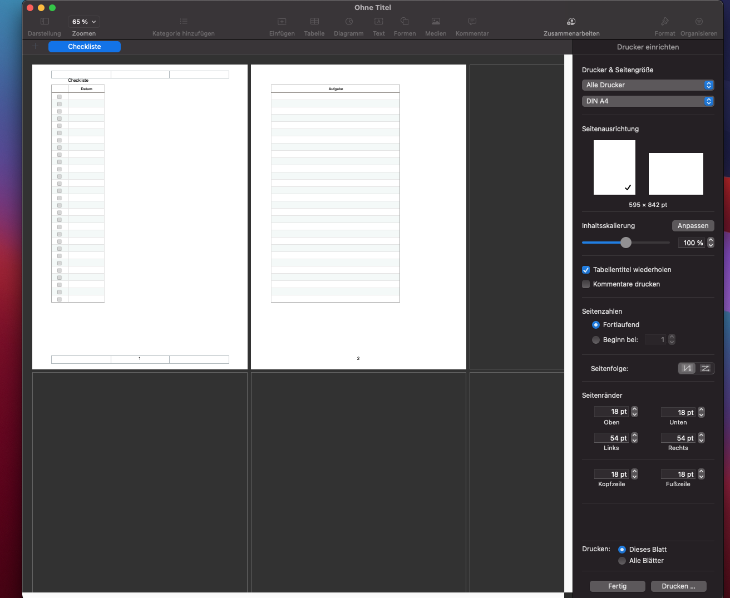Click the Fertig button

pos(617,586)
